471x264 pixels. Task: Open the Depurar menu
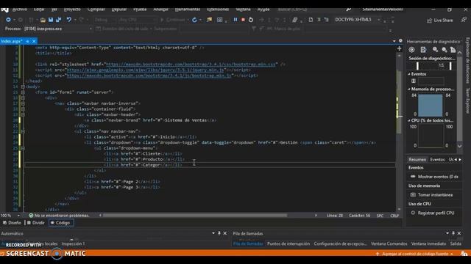[x=119, y=10]
